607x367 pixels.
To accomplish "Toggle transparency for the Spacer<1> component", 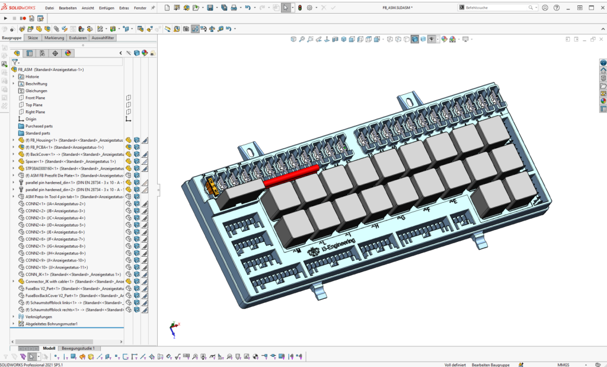I will 145,161.
